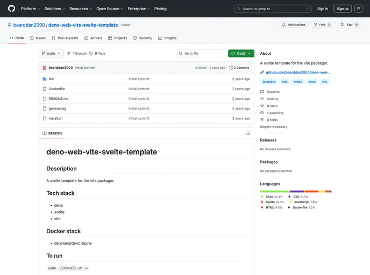Open the bin folder
Image resolution: width=370 pixels, height=275 pixels.
51,79
